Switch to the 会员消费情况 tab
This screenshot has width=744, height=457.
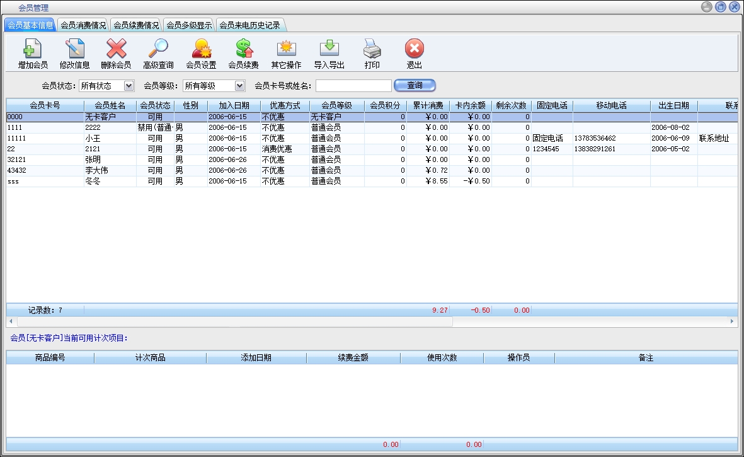point(83,26)
